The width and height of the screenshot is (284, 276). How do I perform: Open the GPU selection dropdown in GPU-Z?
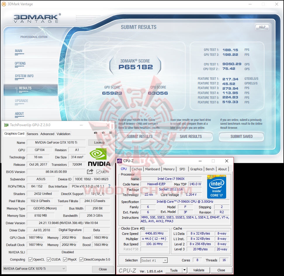(x=34, y=269)
